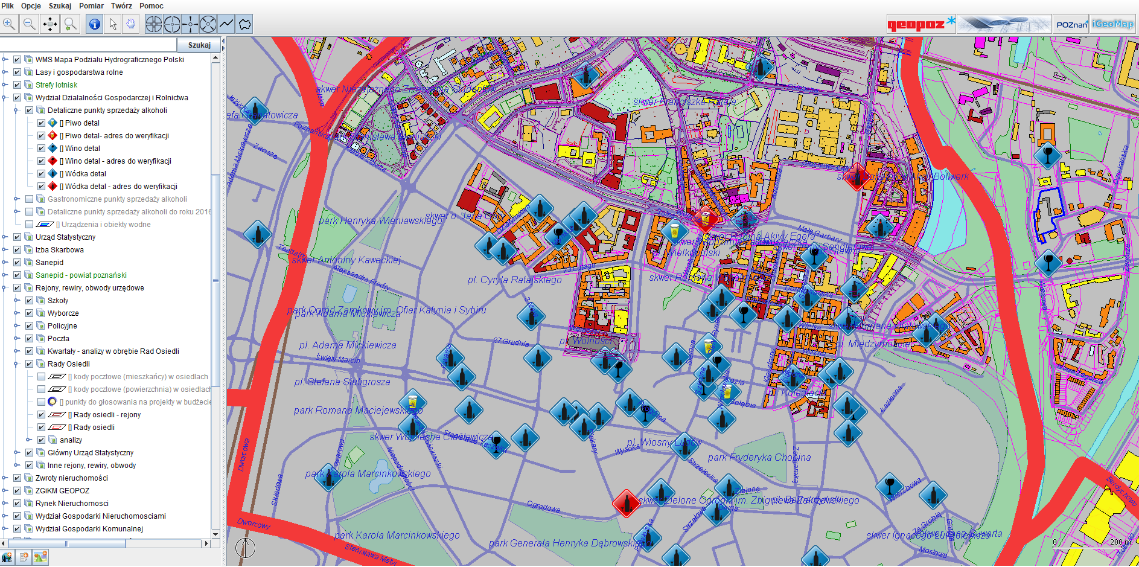
Task: Select the zoom out magnifier tool
Action: [29, 24]
